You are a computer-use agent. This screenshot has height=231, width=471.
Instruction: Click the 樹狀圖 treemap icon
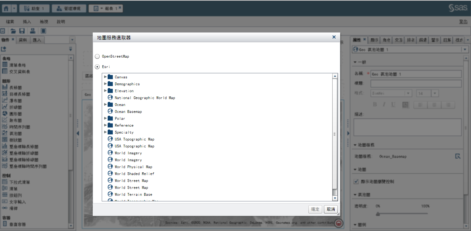(5, 140)
